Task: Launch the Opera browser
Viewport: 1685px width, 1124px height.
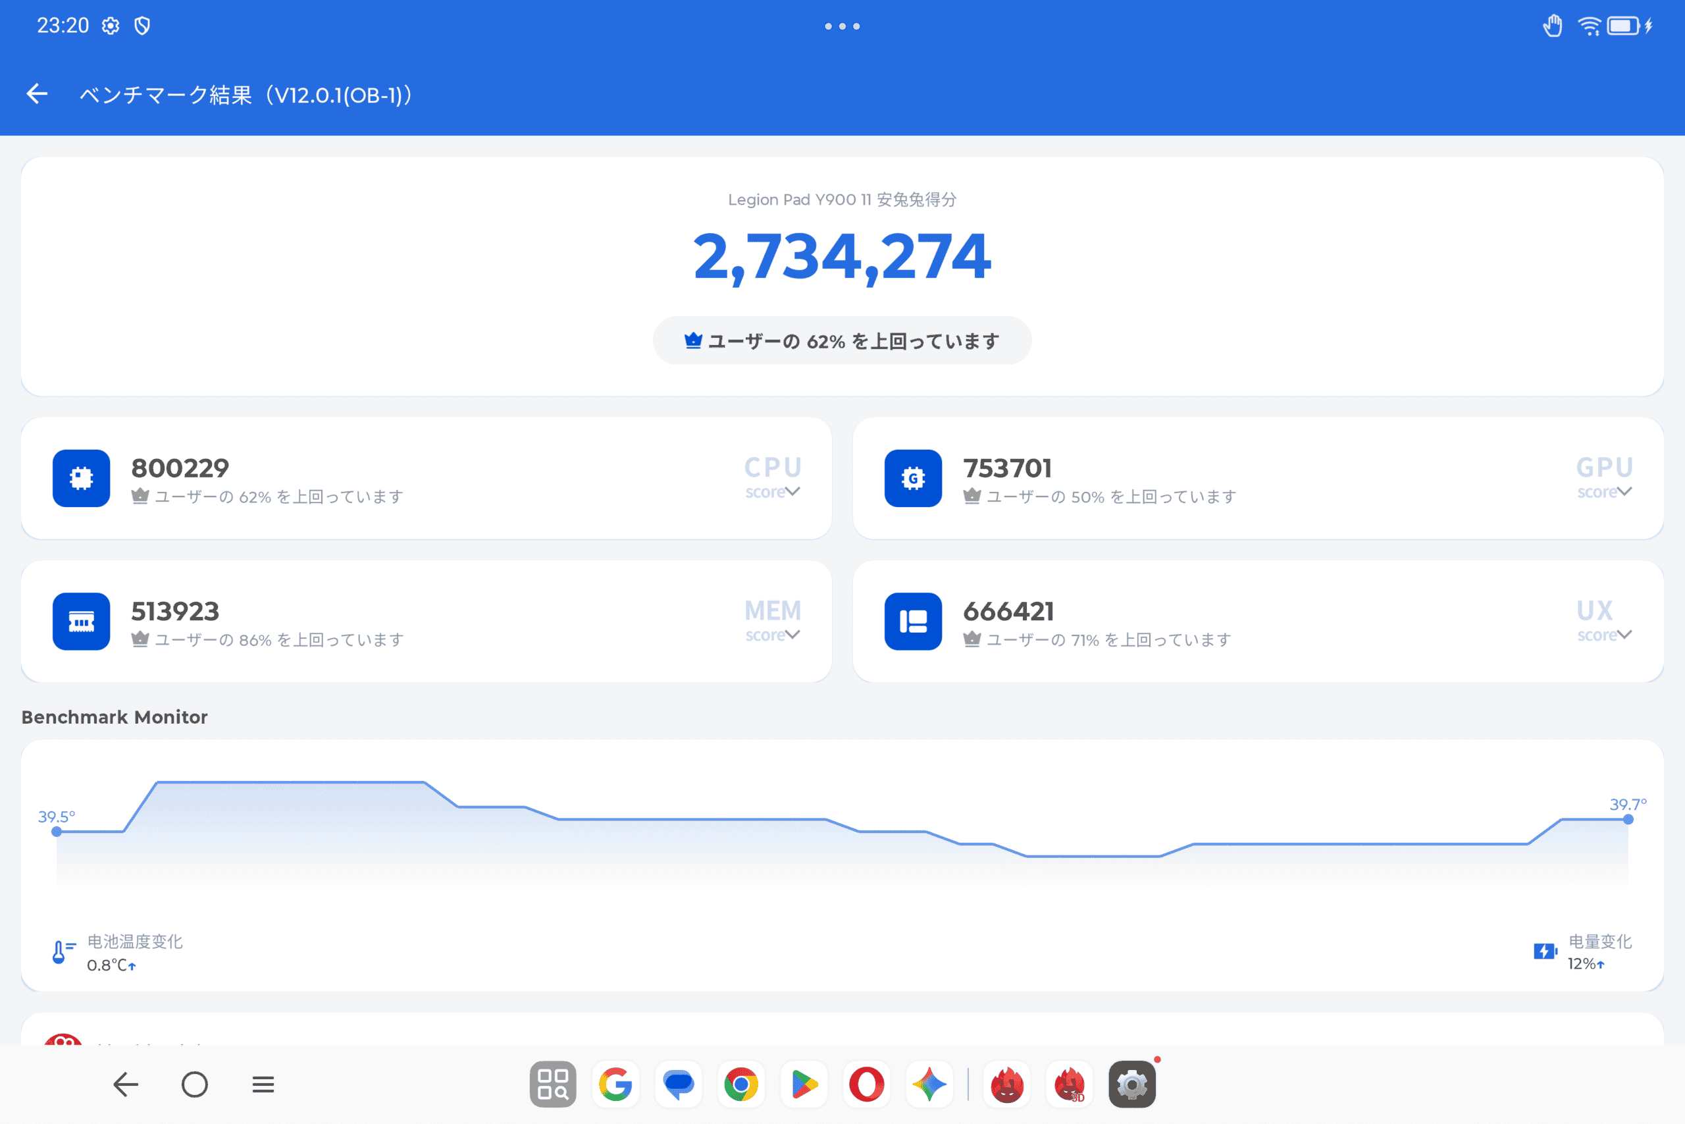Action: [x=866, y=1084]
